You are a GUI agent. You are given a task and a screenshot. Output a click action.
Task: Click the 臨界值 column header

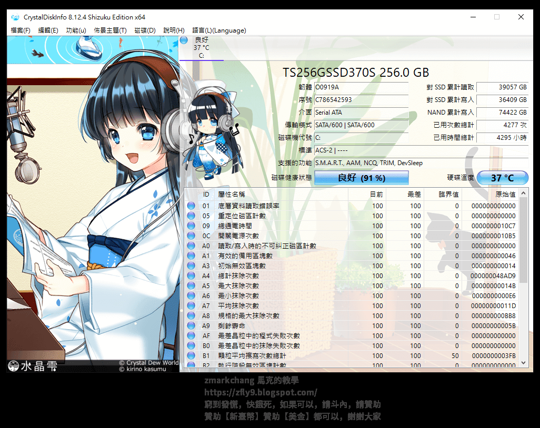443,195
